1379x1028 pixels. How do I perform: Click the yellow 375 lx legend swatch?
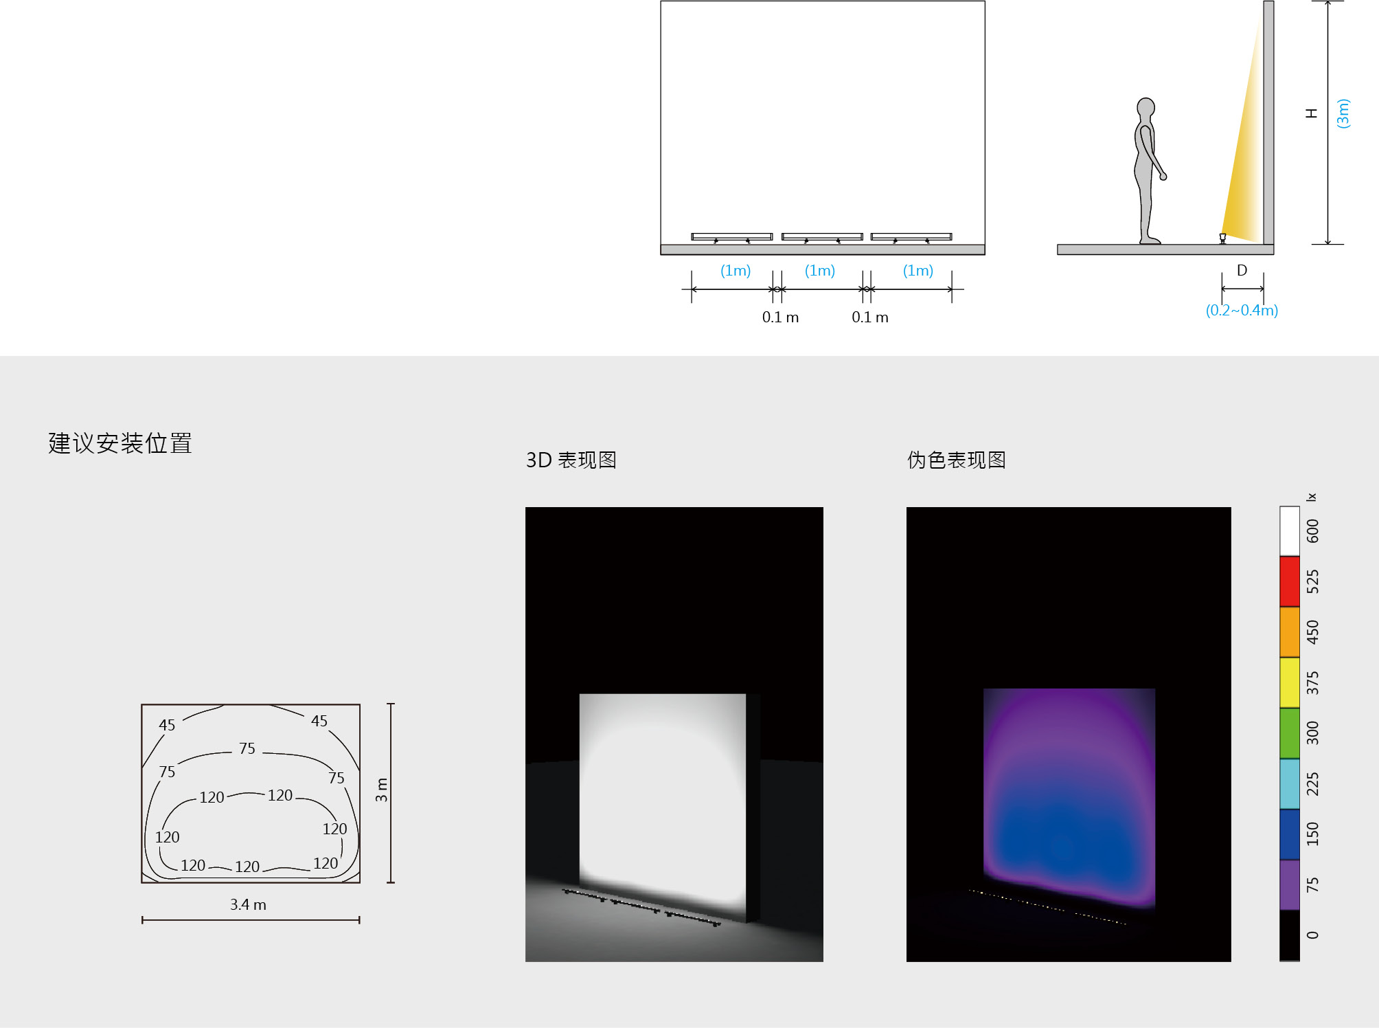pos(1289,683)
